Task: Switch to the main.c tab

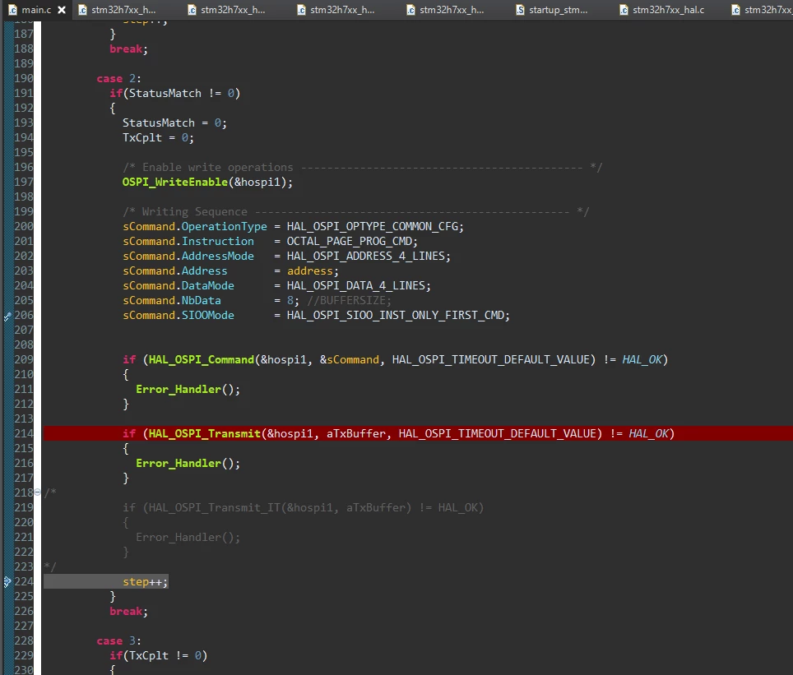Action: 36,10
